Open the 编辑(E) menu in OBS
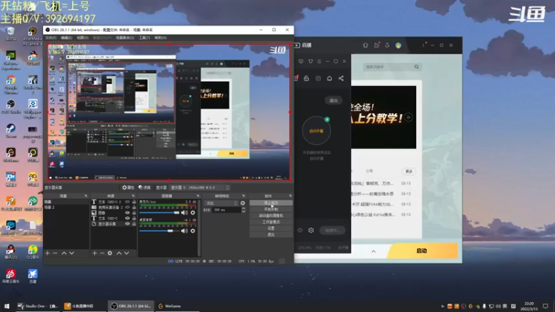Image resolution: width=555 pixels, height=312 pixels. coord(66,37)
